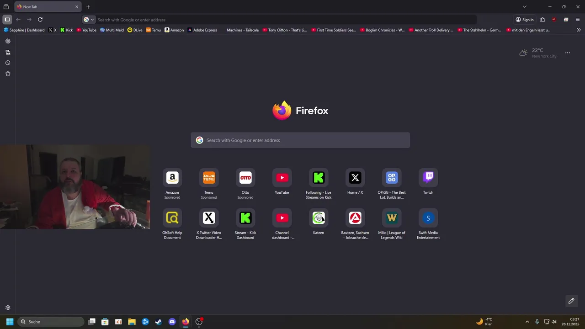
Task: Open the Extensions puzzle icon
Action: click(542, 20)
